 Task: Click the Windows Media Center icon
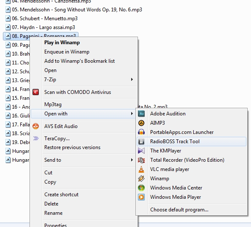click(x=141, y=188)
